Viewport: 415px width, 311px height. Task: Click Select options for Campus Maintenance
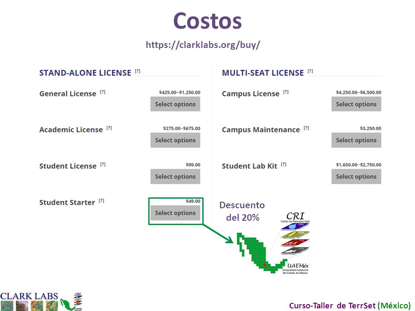pyautogui.click(x=356, y=140)
